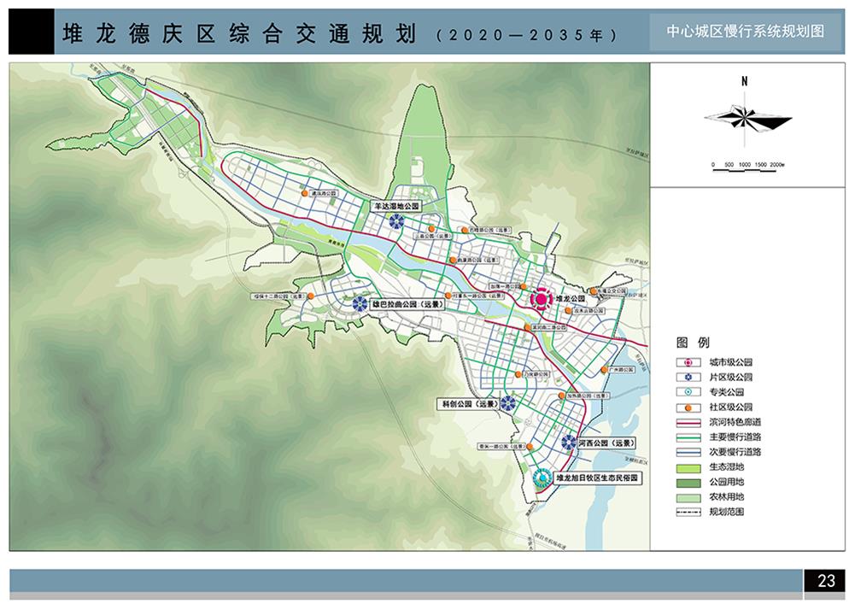Open the 次要慢行道路 legend item options
Viewport: 855px width, 604px height.
tap(688, 451)
